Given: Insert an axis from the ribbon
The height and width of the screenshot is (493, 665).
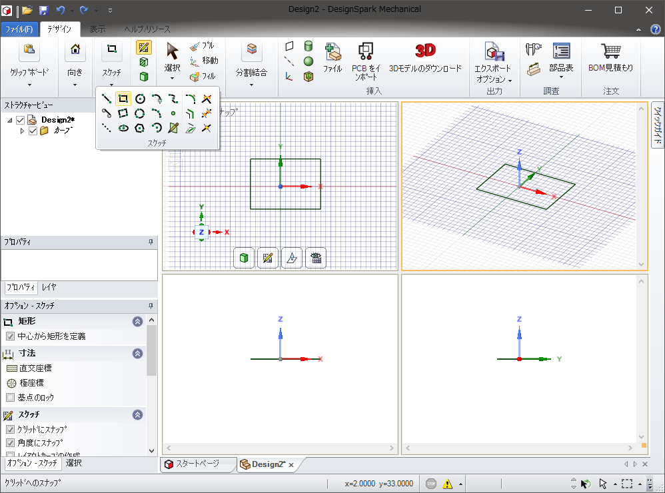Looking at the screenshot, I should point(289,61).
